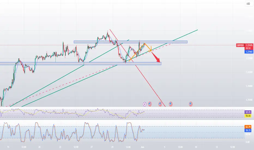Click the yellow RSI average value 56.66
Screen dimensions: 254x150
[x=248, y=116]
